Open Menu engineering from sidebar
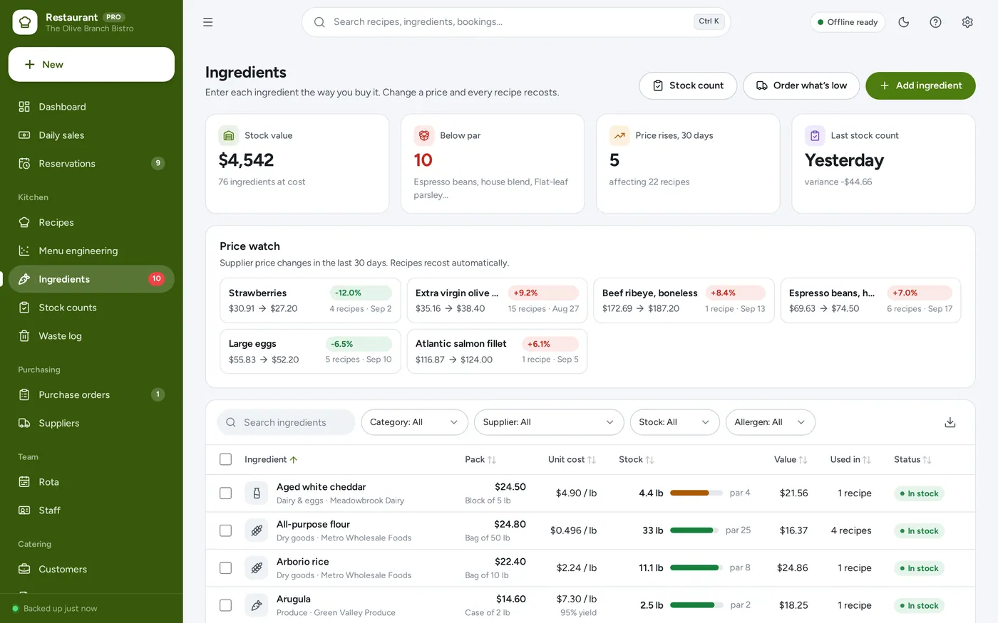998x623 pixels. point(91,251)
